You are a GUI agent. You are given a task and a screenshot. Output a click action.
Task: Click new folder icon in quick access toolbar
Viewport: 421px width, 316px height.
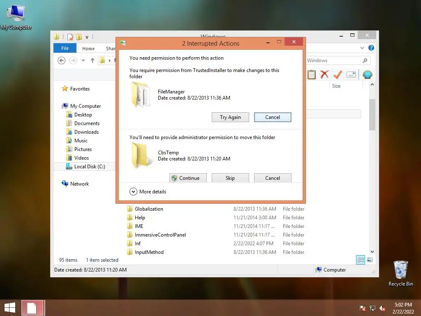click(x=79, y=37)
